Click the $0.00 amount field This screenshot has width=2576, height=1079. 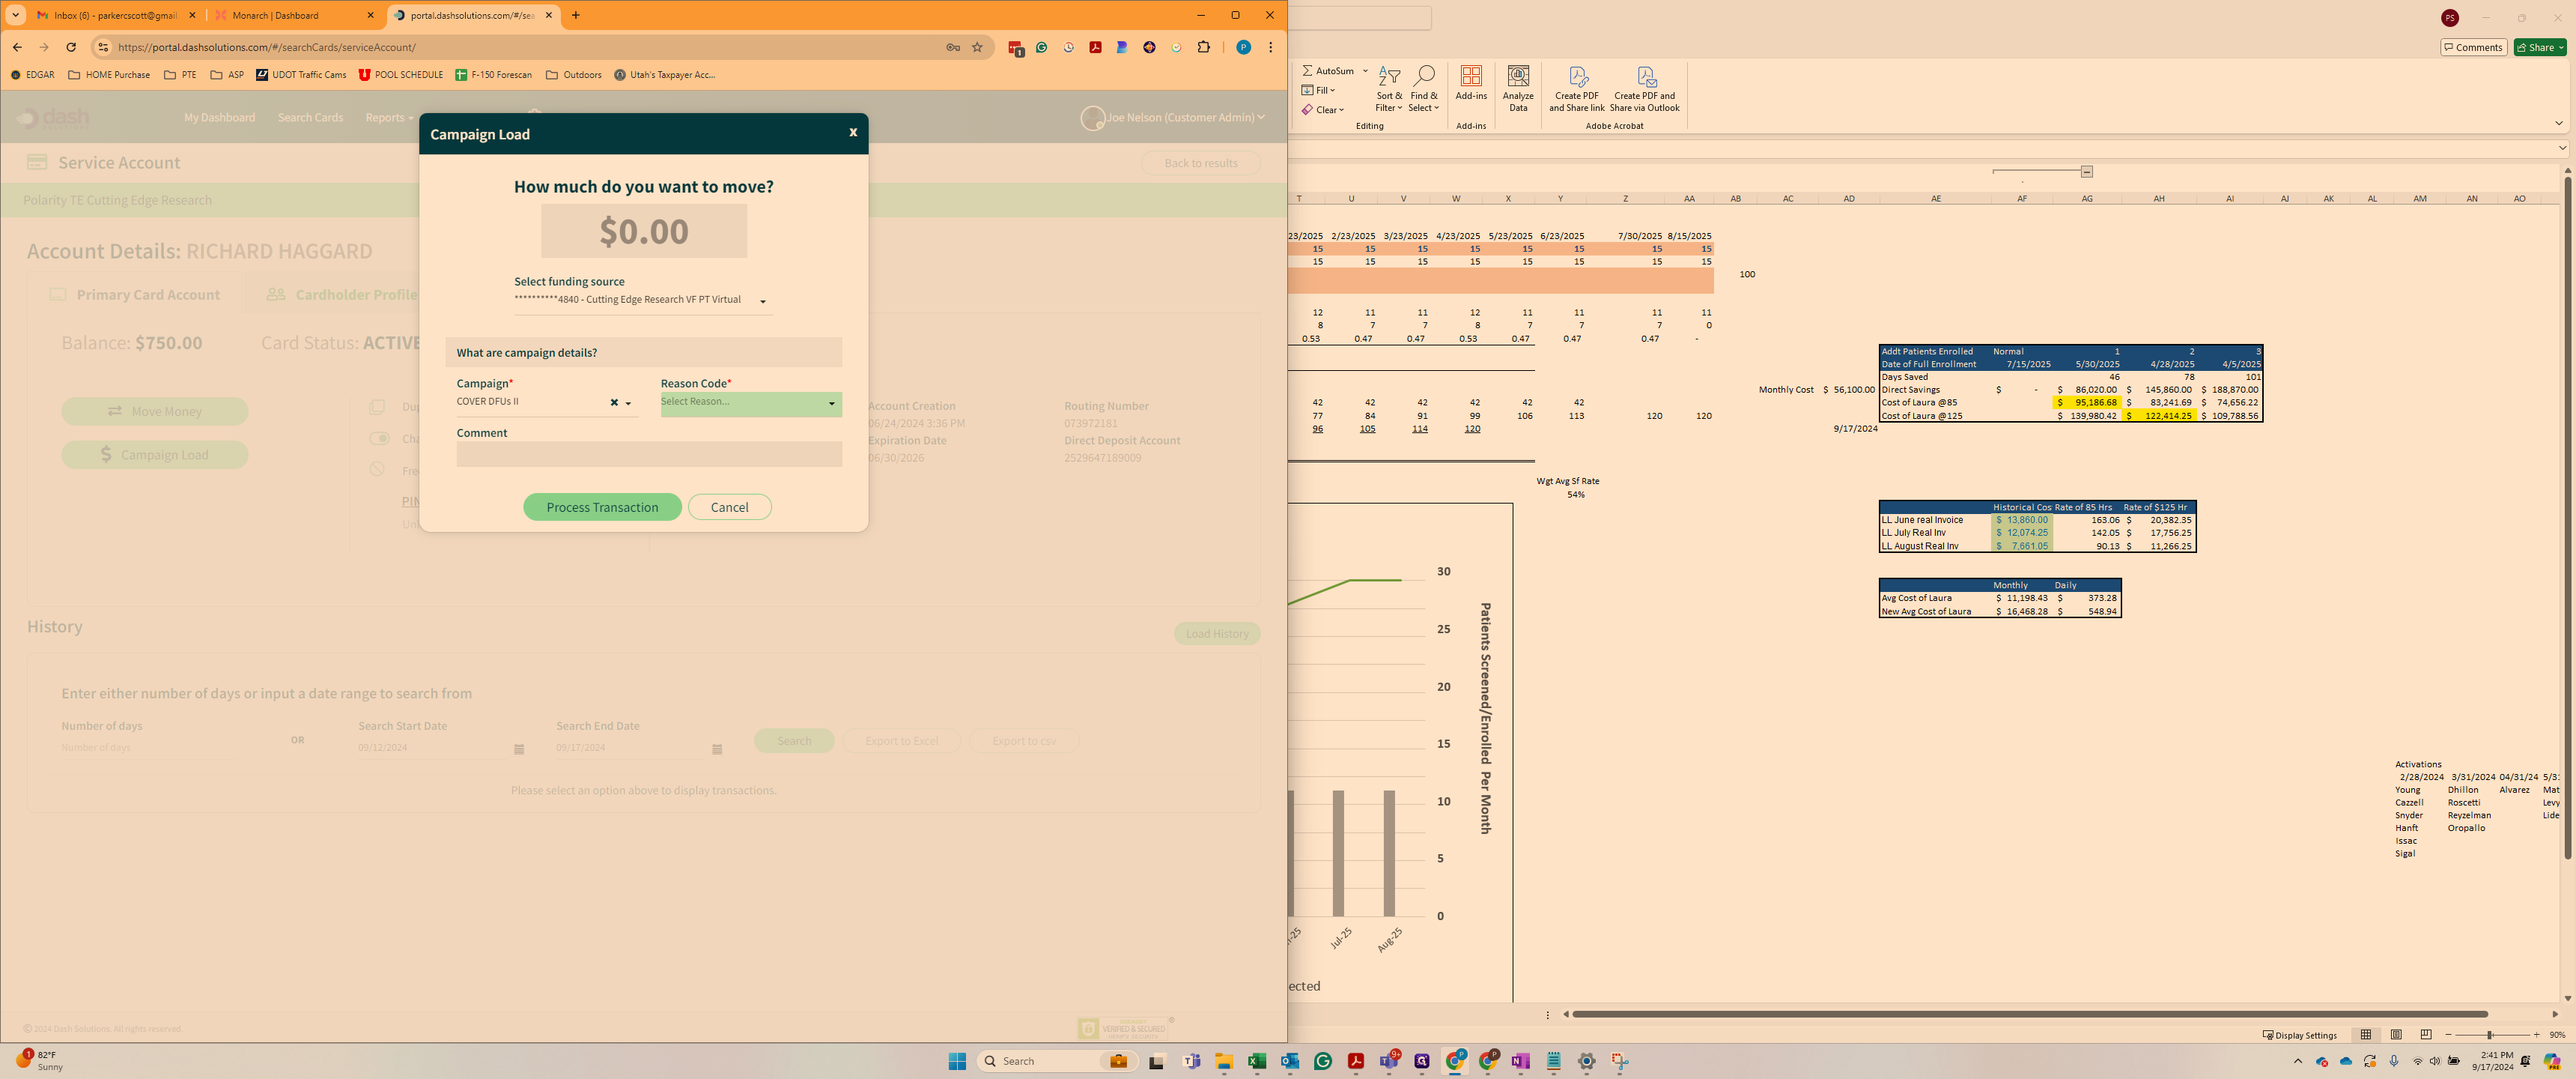643,232
